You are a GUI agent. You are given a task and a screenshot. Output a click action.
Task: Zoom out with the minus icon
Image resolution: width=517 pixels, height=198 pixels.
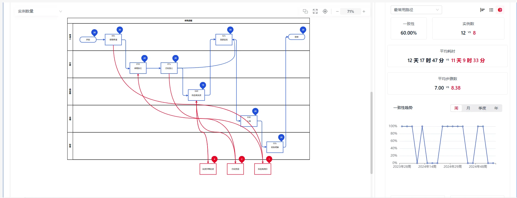(x=337, y=11)
